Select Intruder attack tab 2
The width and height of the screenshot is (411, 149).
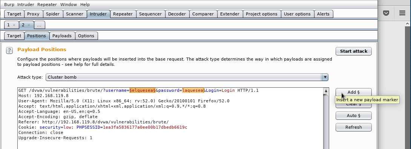[x=23, y=25]
